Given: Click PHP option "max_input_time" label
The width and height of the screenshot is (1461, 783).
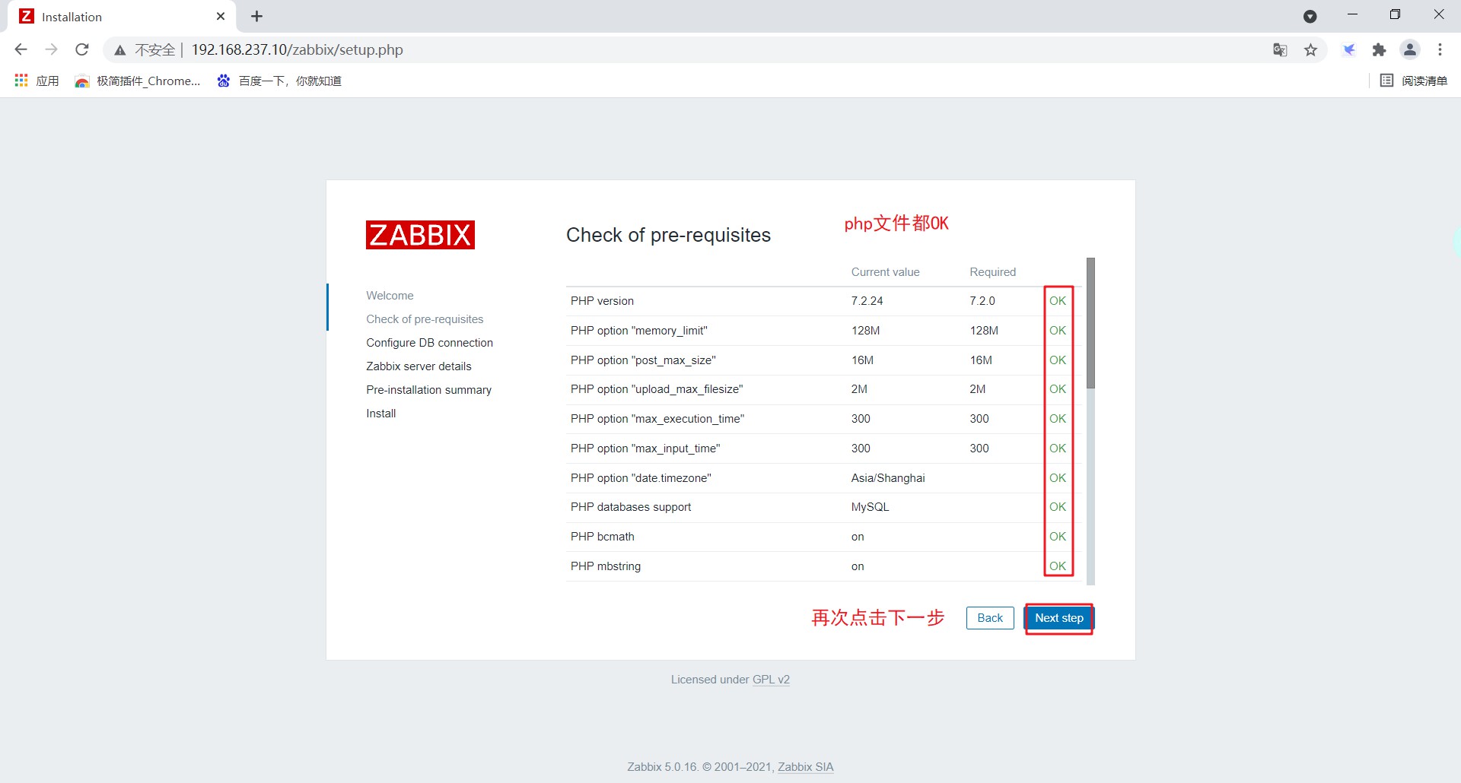Looking at the screenshot, I should (x=645, y=449).
